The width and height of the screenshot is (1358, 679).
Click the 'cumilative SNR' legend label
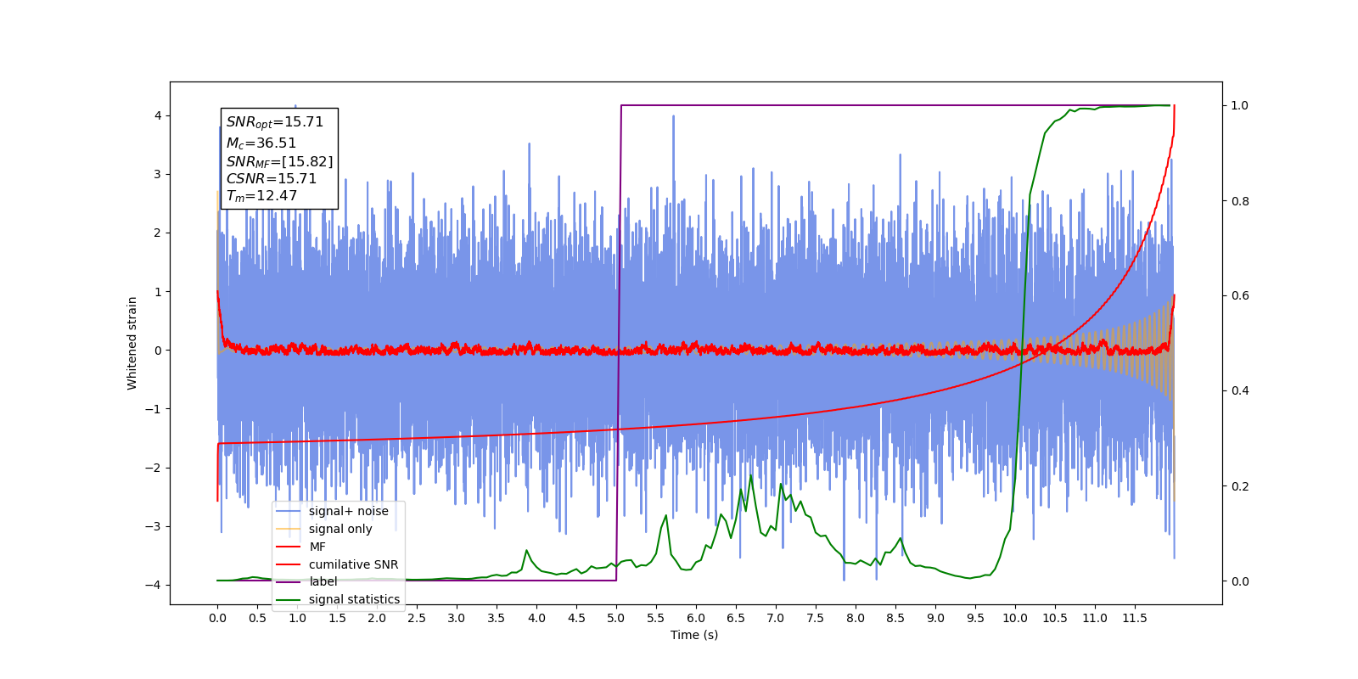tap(353, 564)
